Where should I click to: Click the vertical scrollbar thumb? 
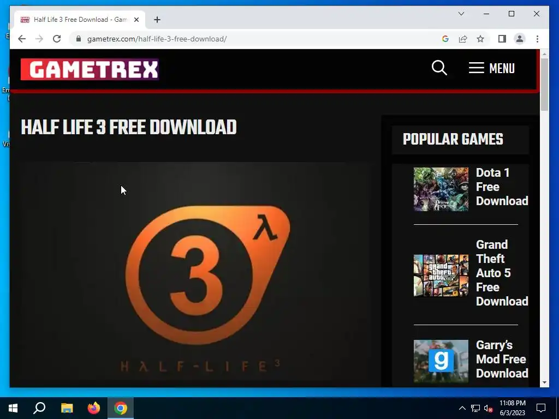coord(544,85)
